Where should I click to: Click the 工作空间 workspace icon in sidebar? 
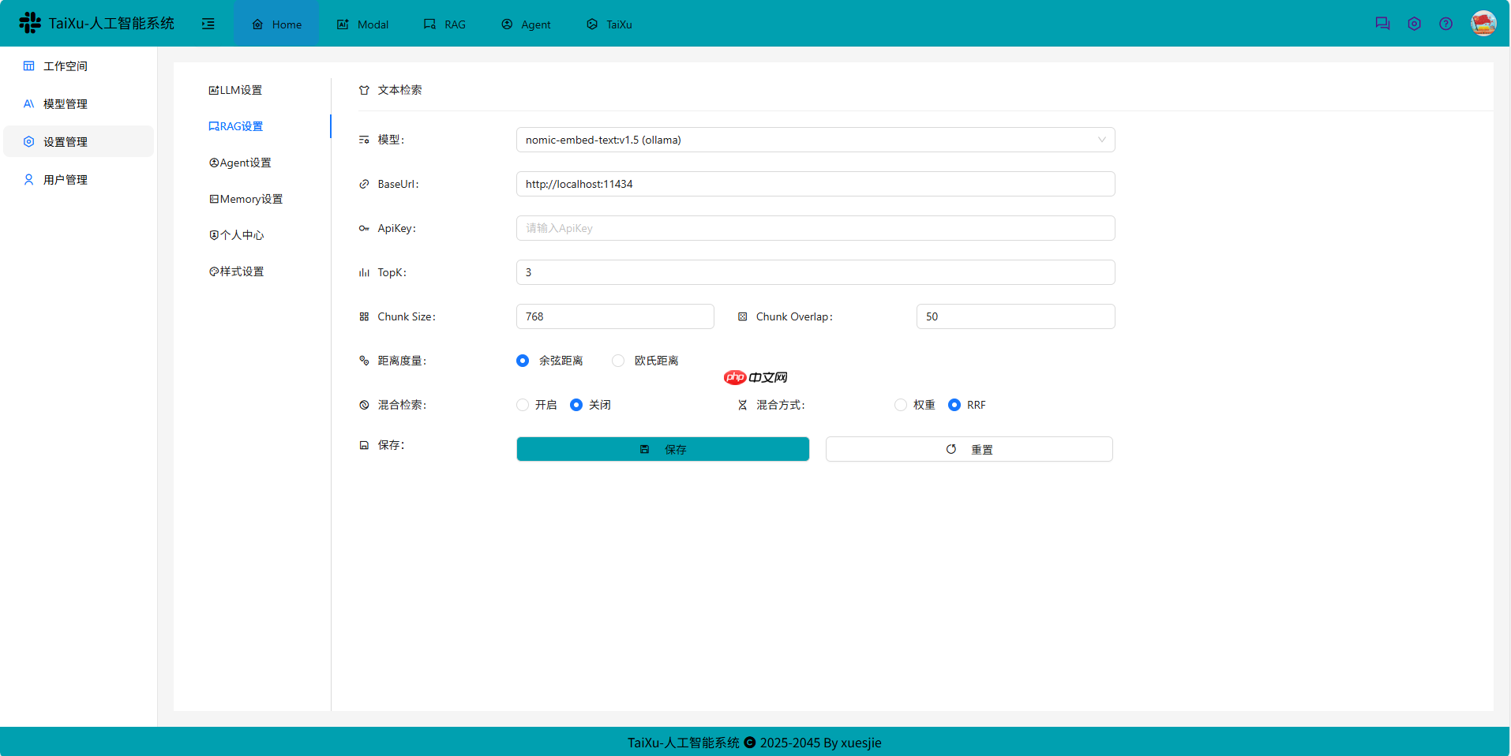click(x=28, y=65)
